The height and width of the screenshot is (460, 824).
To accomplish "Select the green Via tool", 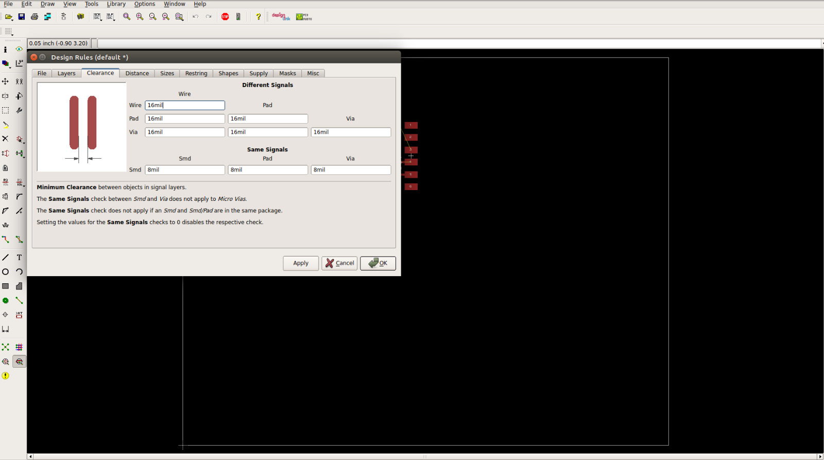I will coord(5,300).
